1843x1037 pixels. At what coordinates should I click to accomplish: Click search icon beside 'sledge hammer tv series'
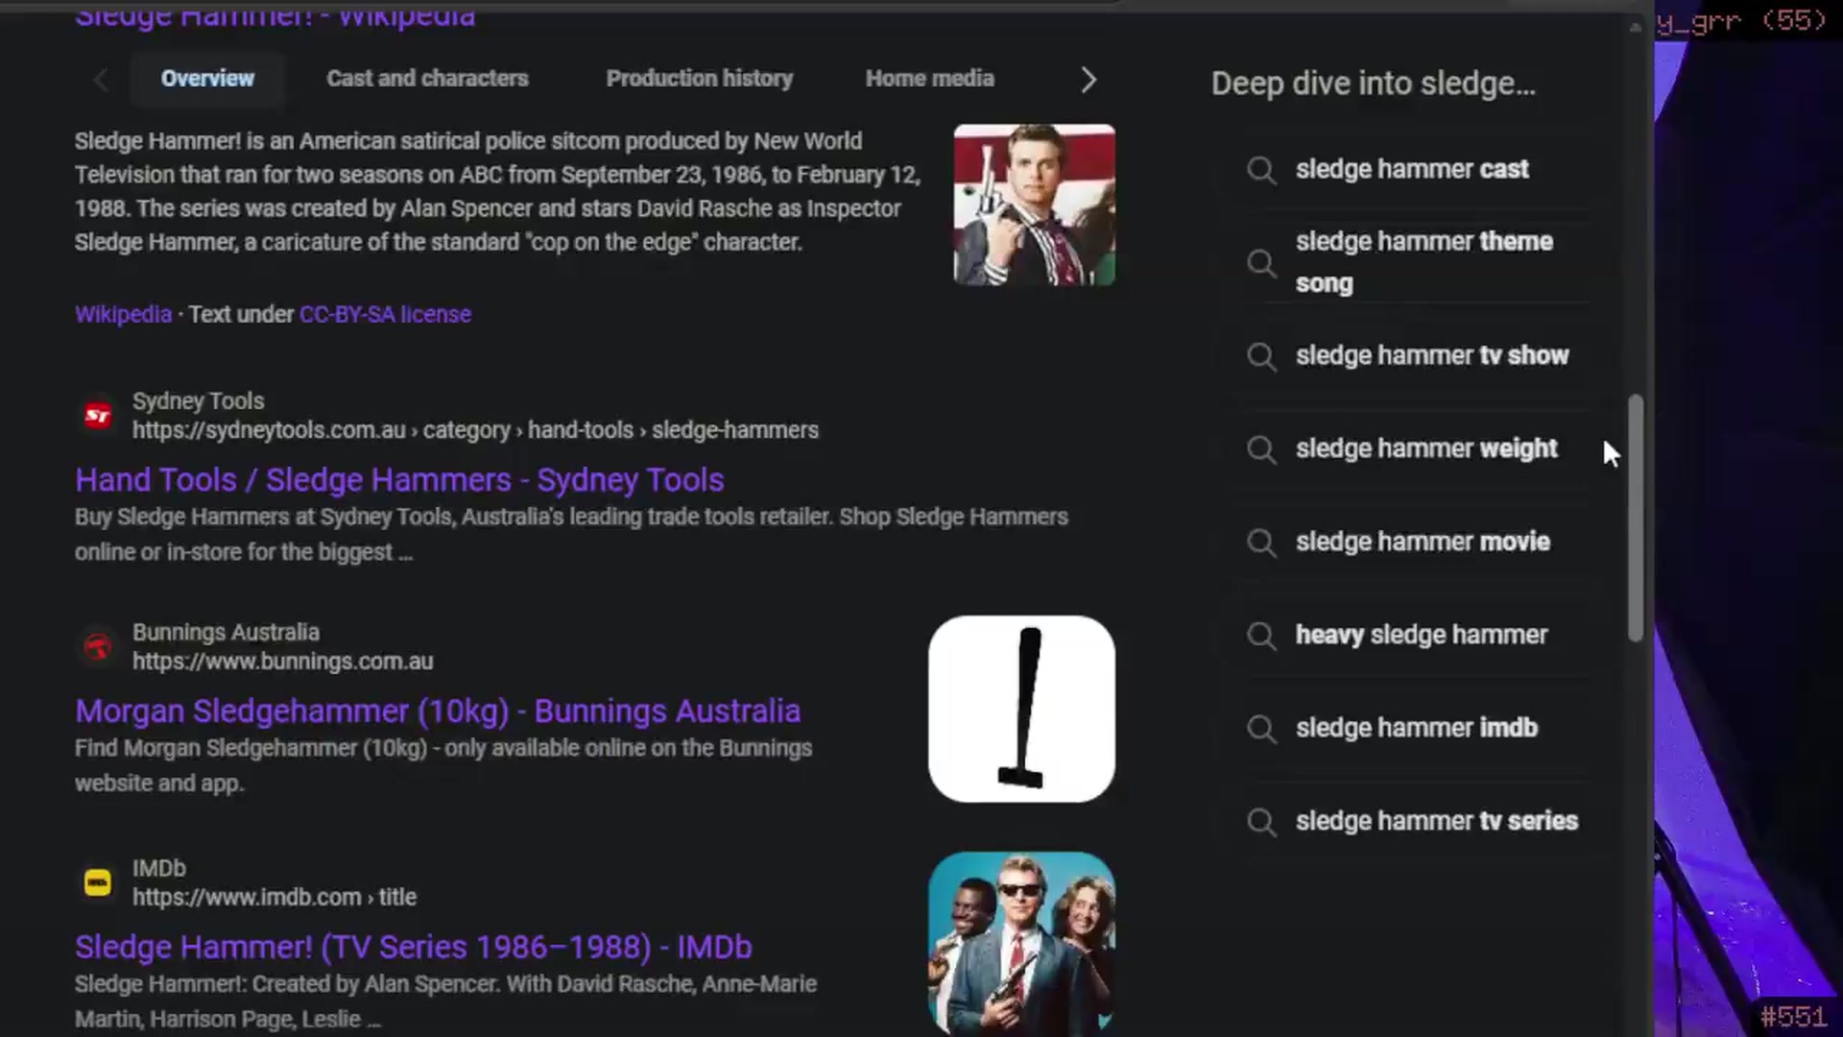click(x=1262, y=823)
